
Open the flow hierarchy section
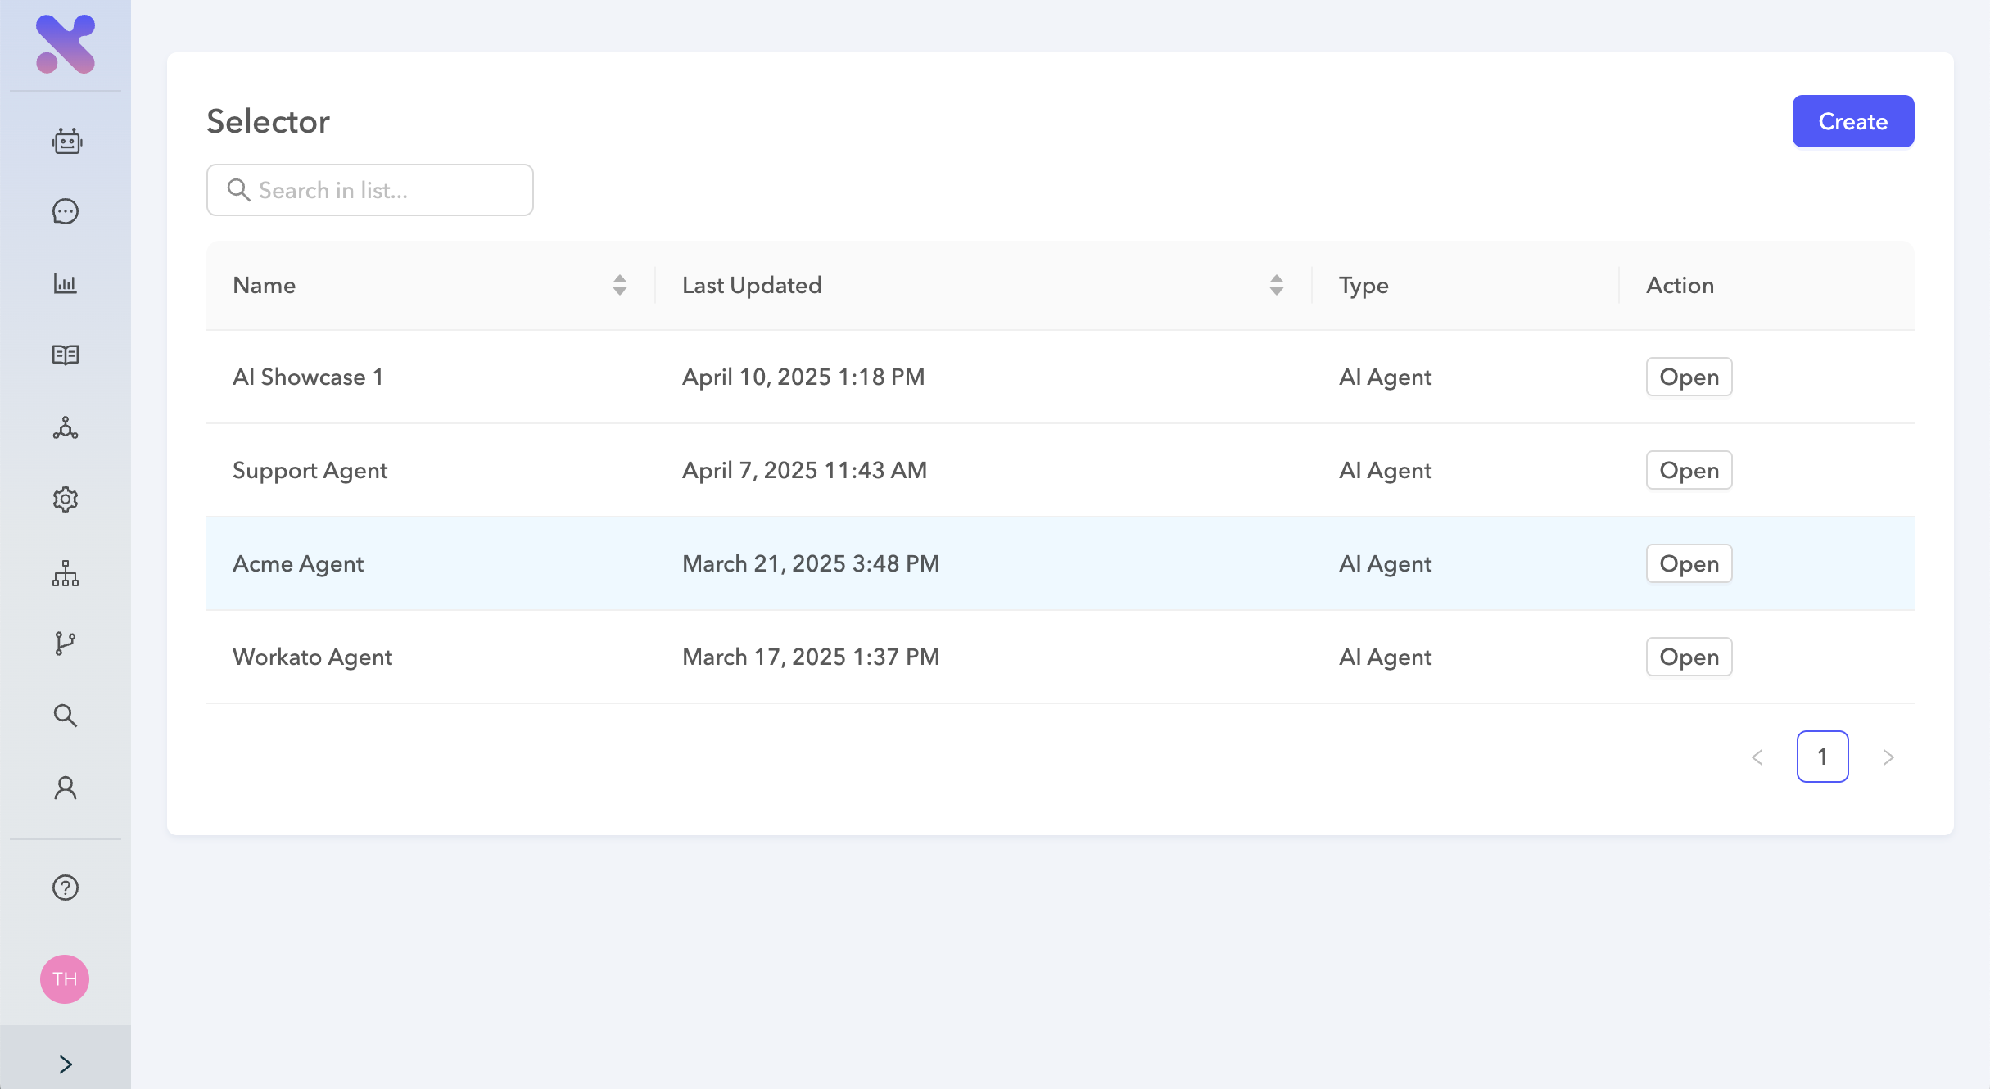(66, 572)
